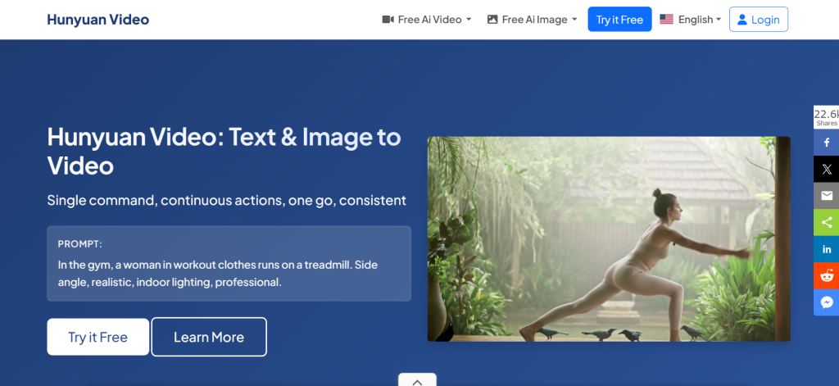Share the page on LinkedIn
839x386 pixels.
pyautogui.click(x=826, y=249)
